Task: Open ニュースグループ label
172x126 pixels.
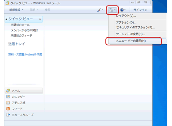Action: click(23, 115)
